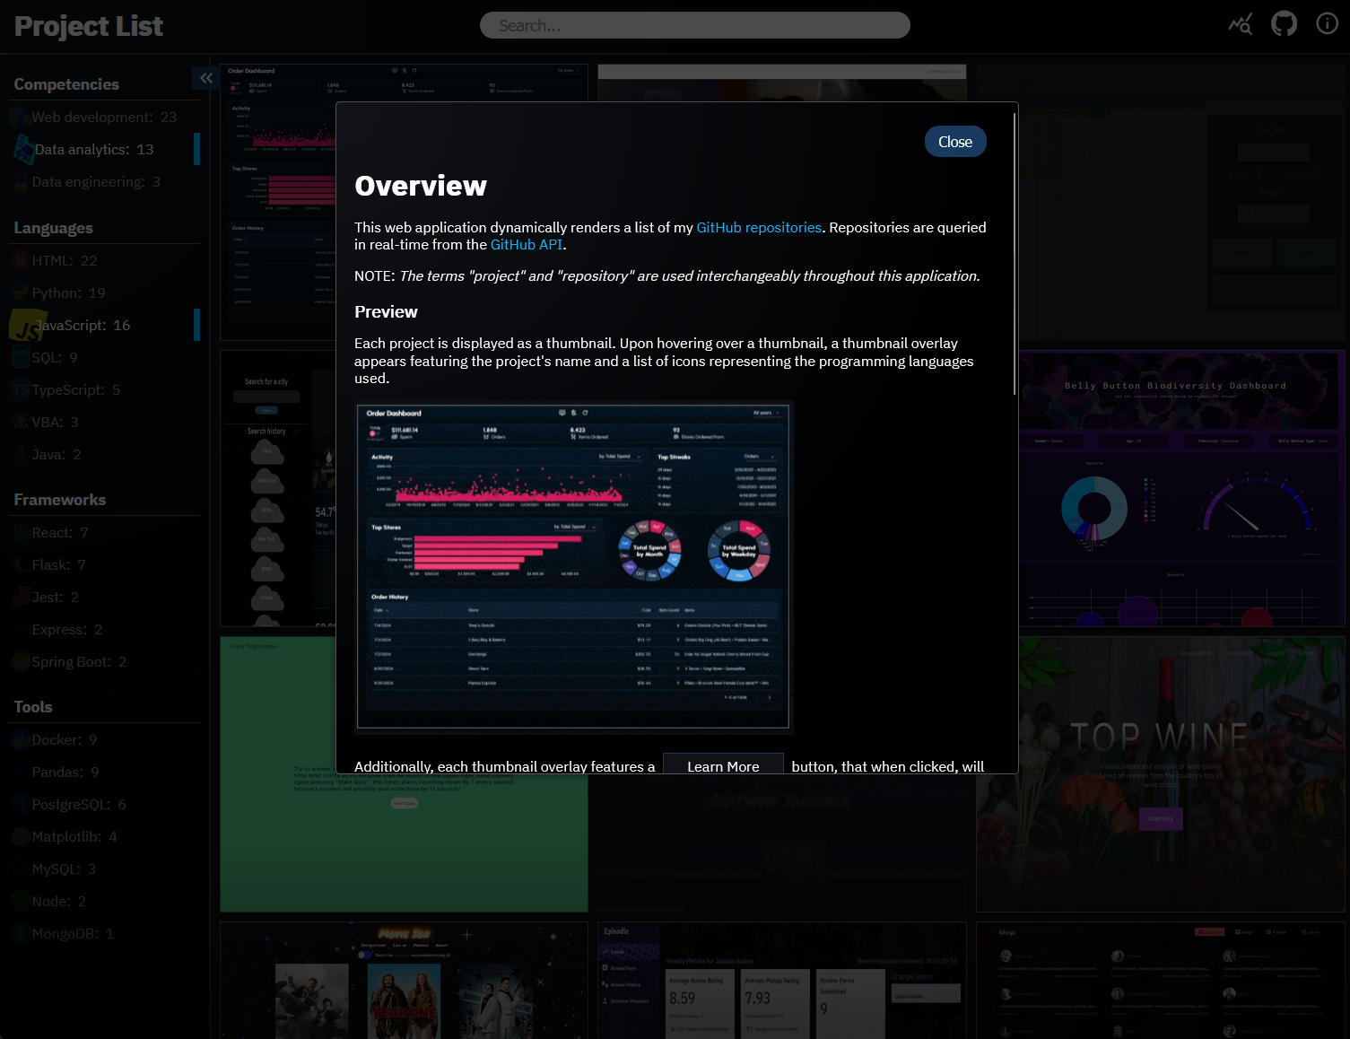Click the Learn More button

point(723,764)
